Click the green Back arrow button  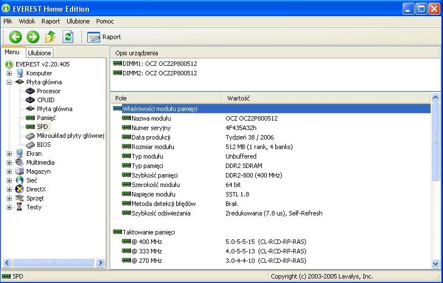tap(15, 37)
